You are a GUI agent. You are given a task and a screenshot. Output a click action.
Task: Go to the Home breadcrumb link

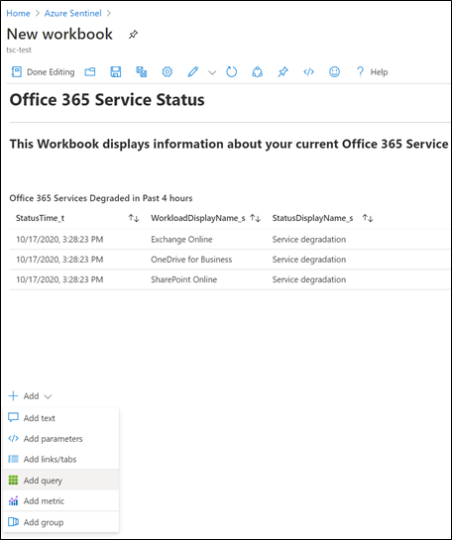(x=18, y=13)
